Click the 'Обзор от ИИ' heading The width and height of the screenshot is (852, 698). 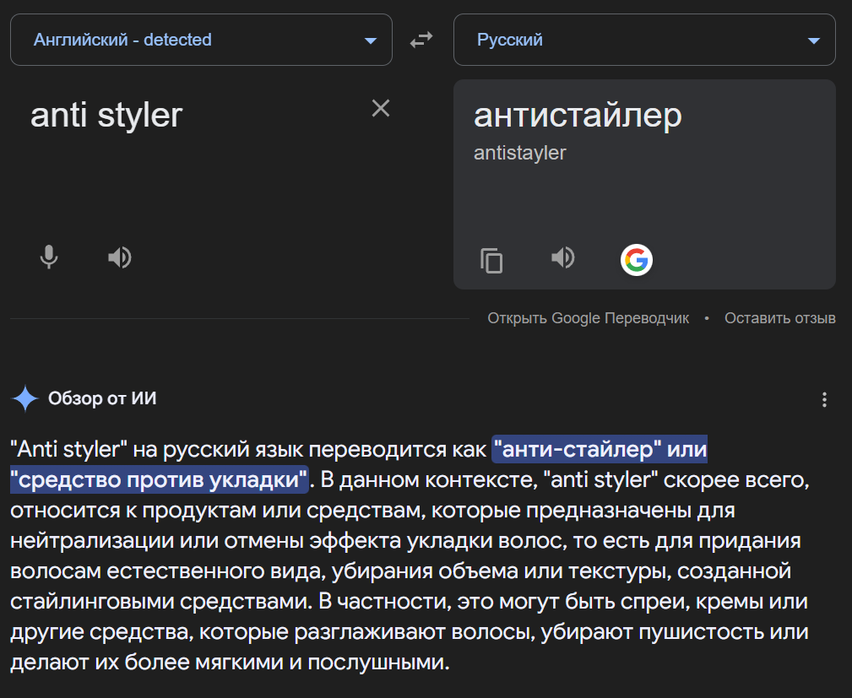tap(102, 399)
